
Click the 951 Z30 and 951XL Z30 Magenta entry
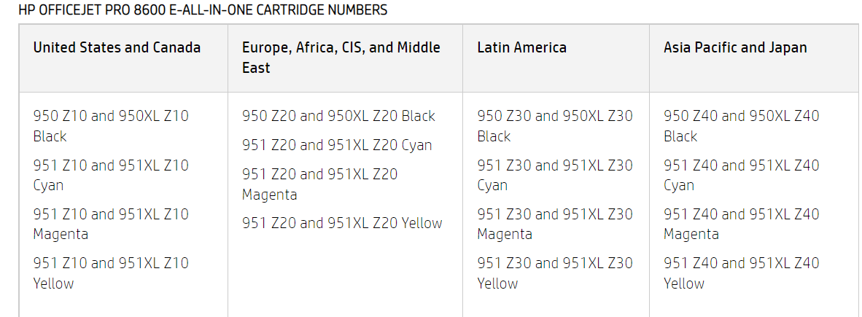pyautogui.click(x=555, y=224)
